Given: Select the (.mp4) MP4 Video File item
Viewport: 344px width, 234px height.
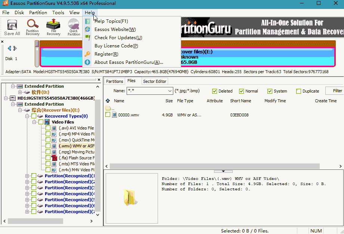Looking at the screenshot, I should (x=76, y=134).
